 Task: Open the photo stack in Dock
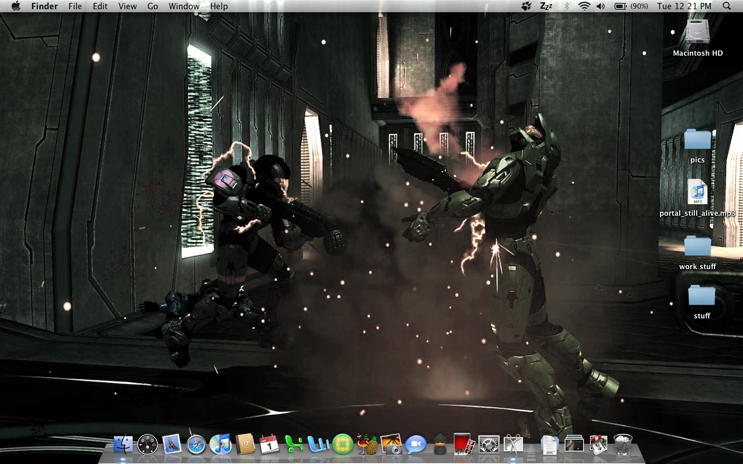[574, 445]
